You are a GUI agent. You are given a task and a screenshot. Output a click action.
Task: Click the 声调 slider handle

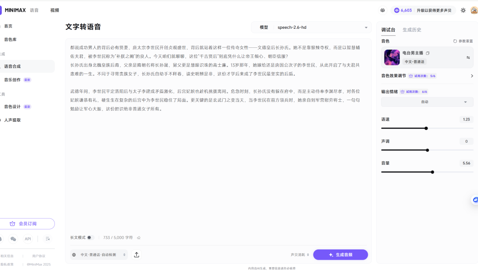point(428,150)
